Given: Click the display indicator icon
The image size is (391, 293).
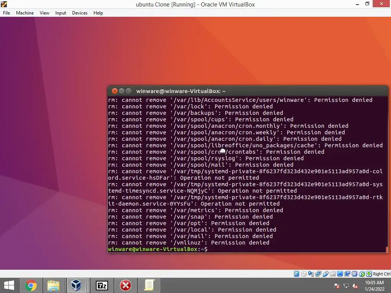Looking at the screenshot, I should [x=340, y=274].
